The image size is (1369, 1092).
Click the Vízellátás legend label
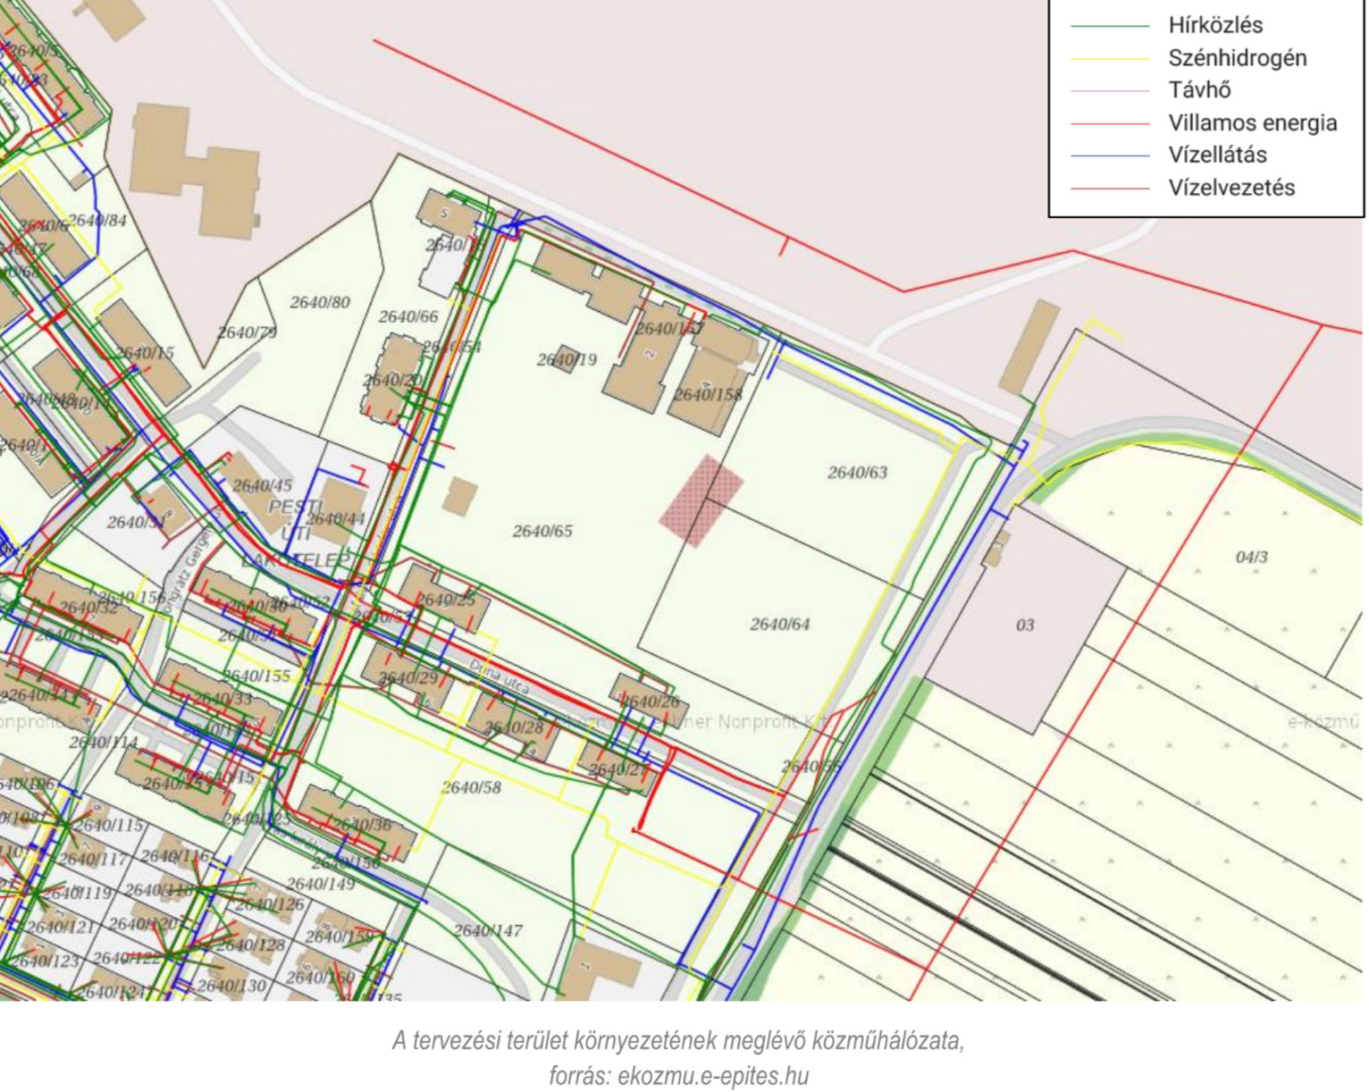coord(1217,155)
